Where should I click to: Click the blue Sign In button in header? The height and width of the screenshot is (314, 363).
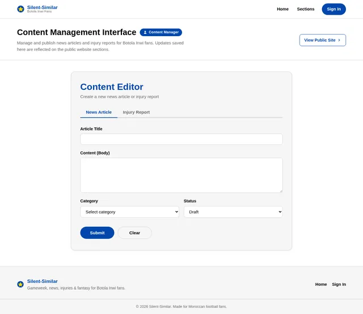[334, 9]
